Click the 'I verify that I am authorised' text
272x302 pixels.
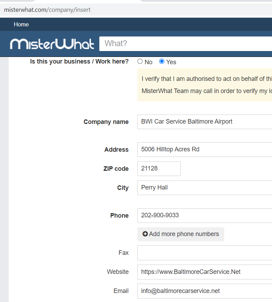click(207, 79)
